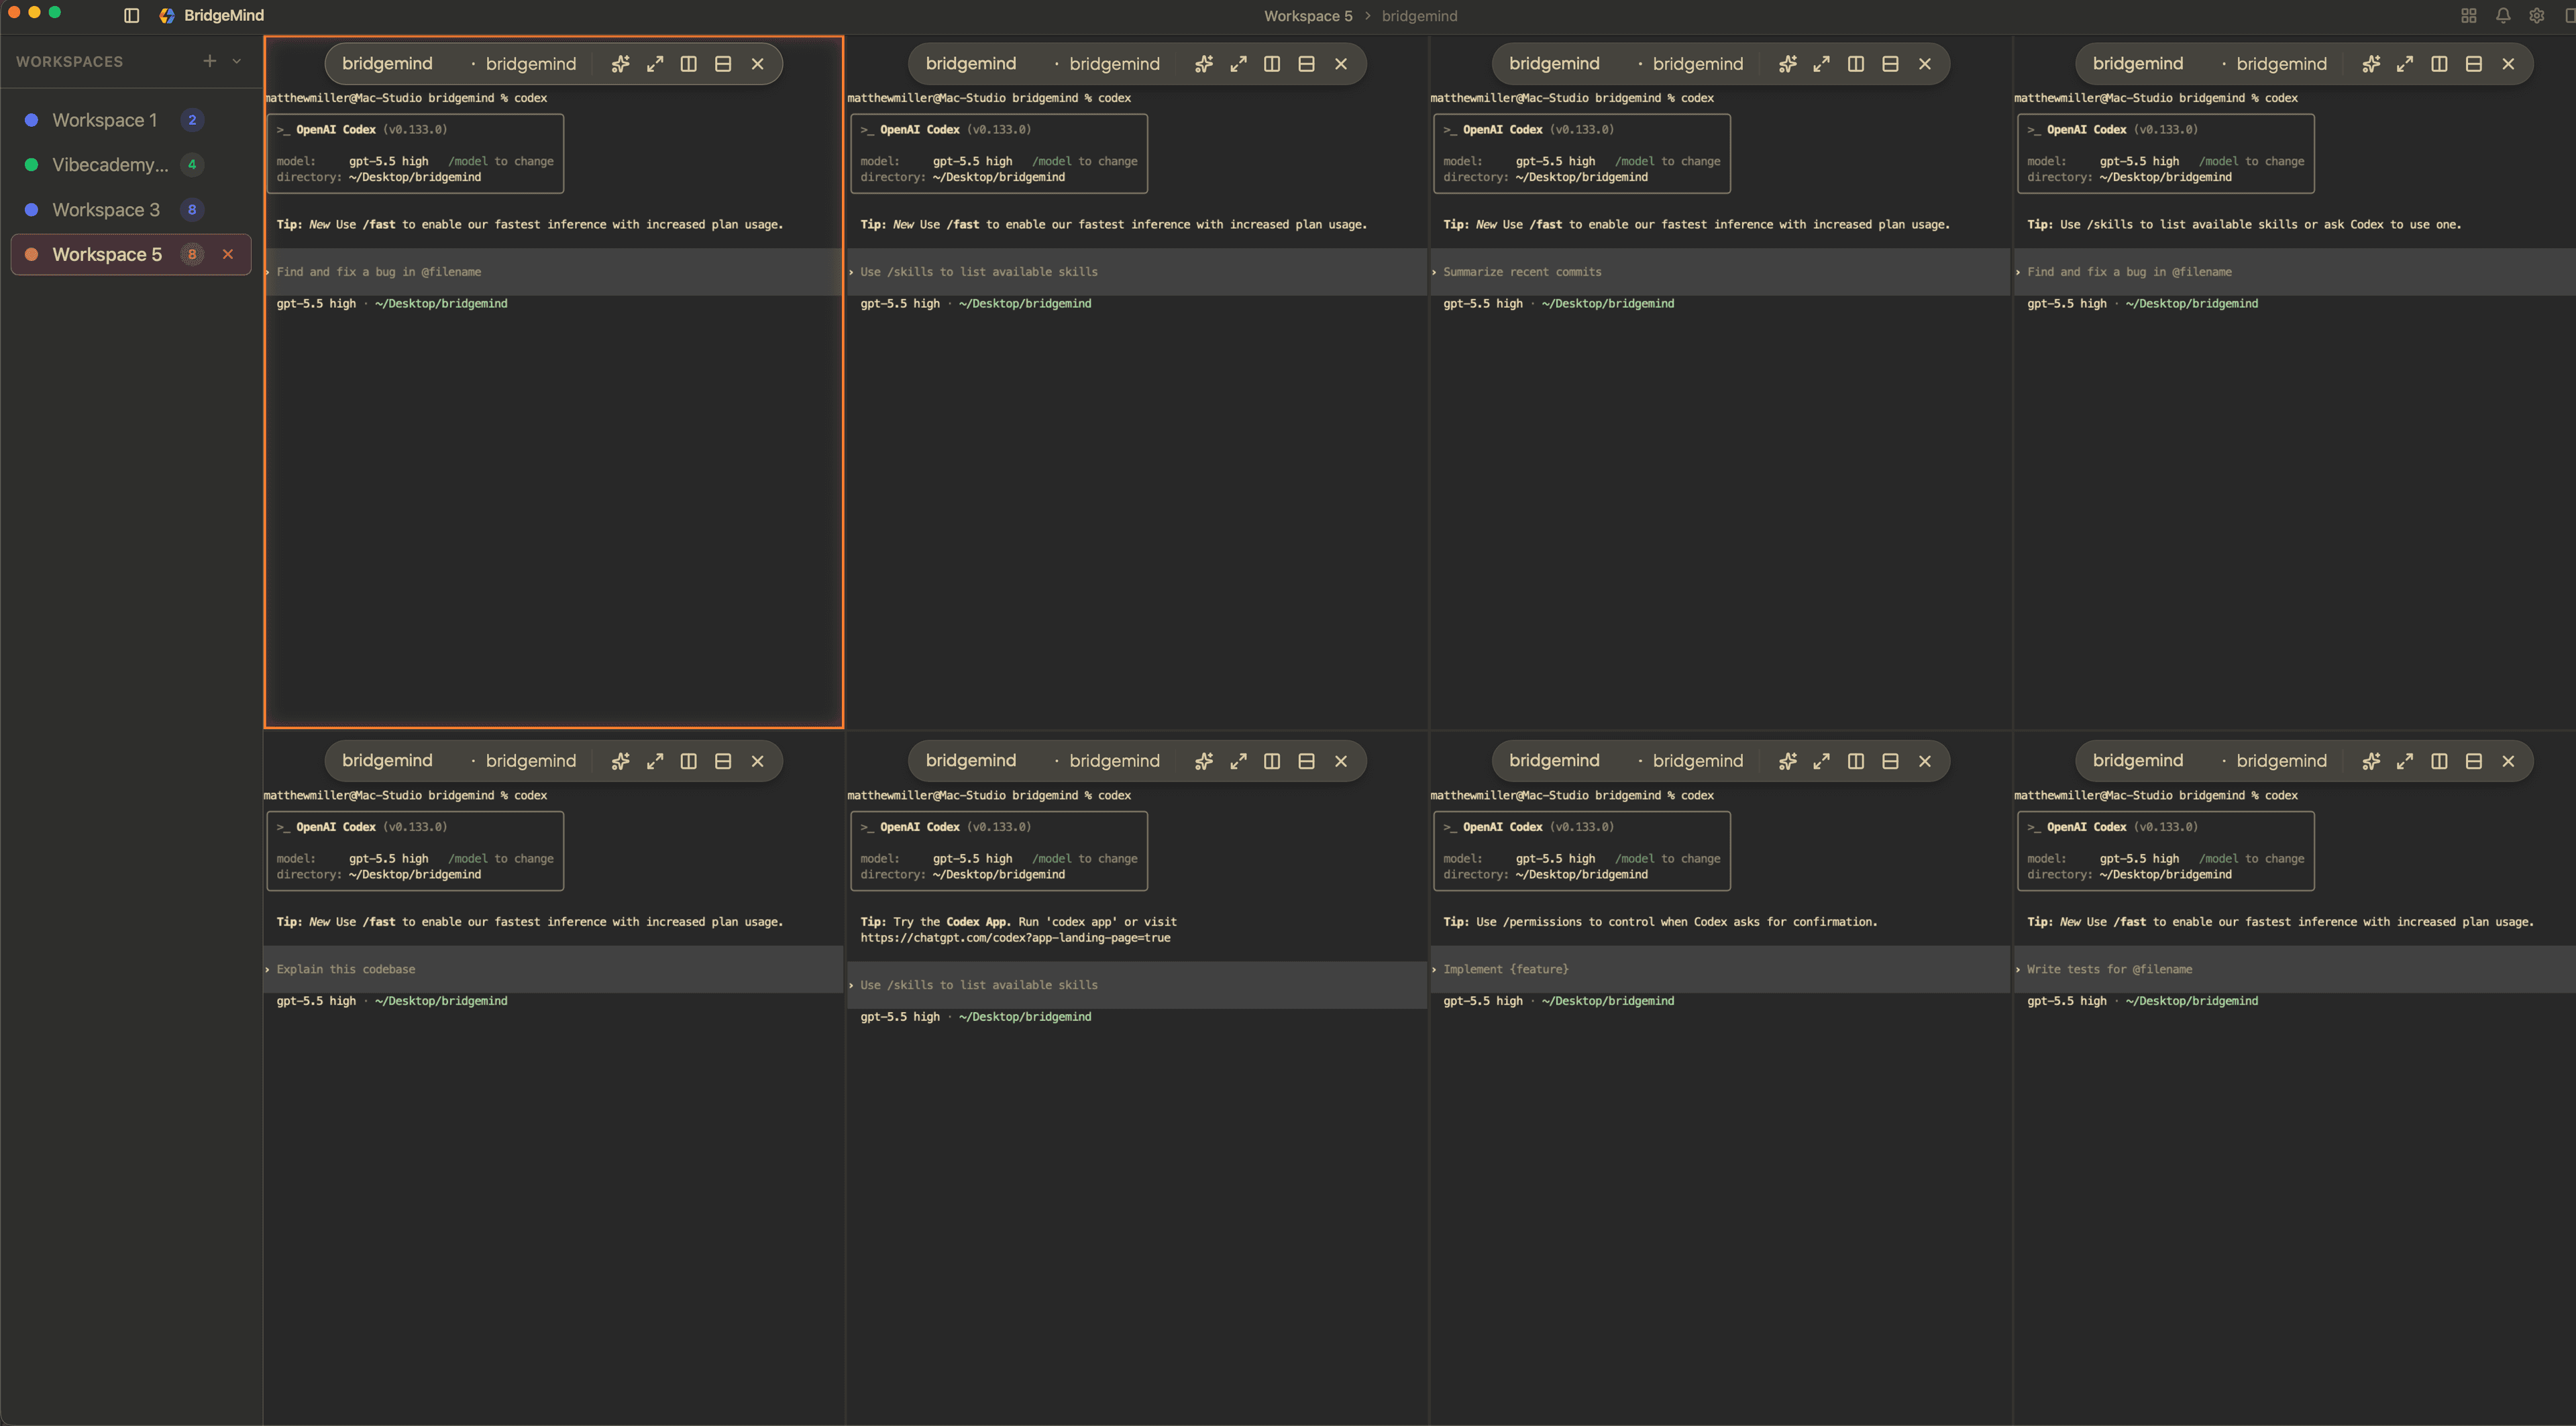Split the 'Explain this codebase' pane into columns
The width and height of the screenshot is (2576, 1426).
pos(689,761)
